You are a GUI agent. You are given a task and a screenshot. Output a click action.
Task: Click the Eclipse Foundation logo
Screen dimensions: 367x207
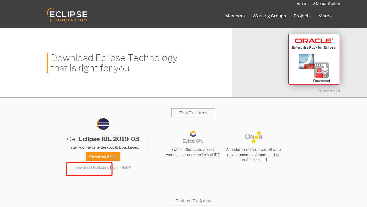click(x=67, y=15)
